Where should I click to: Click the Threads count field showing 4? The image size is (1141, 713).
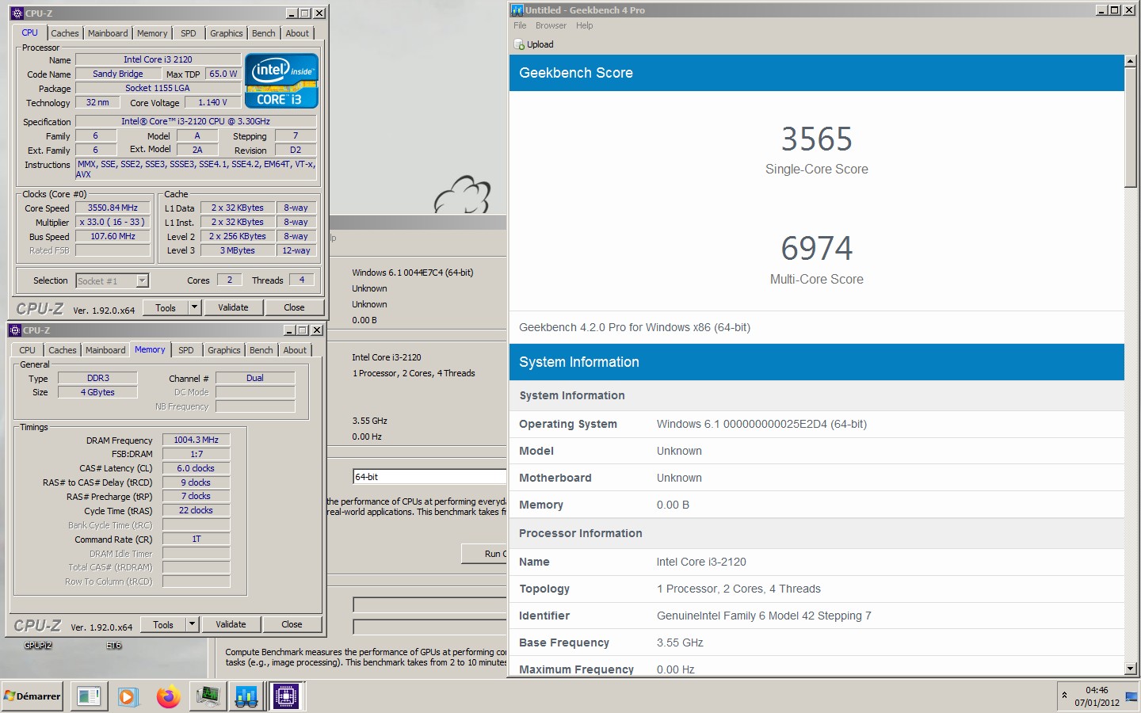pos(301,280)
